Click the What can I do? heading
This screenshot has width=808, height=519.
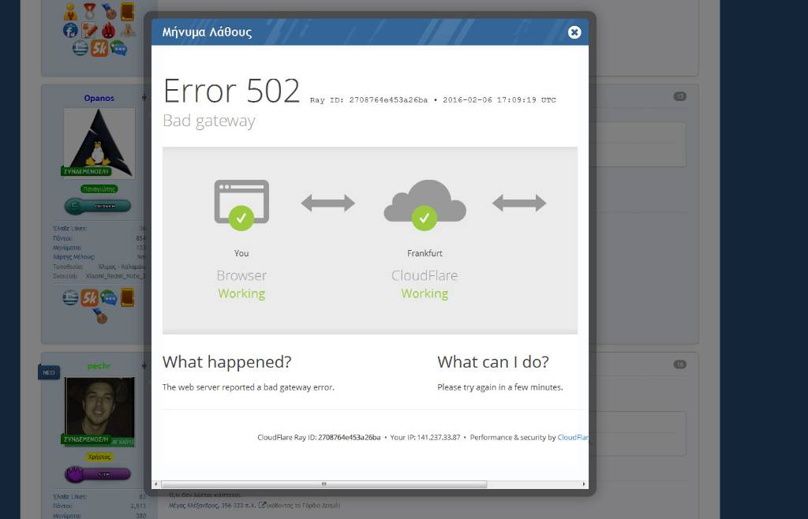[x=493, y=362]
